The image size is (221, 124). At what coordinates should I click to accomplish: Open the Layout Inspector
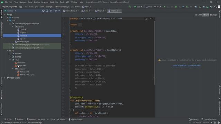(x=209, y=120)
